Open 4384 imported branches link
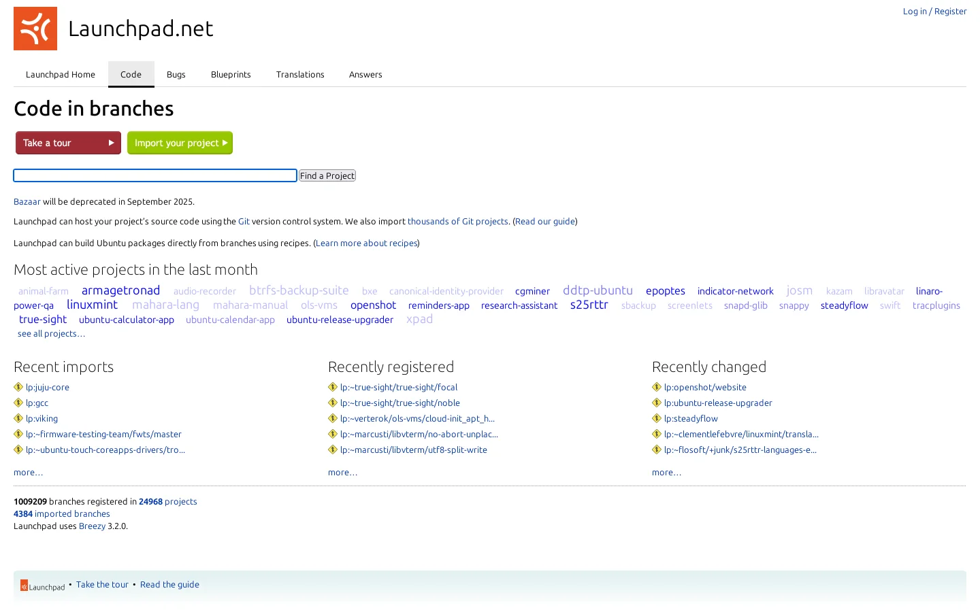This screenshot has height=612, width=980. (62, 513)
